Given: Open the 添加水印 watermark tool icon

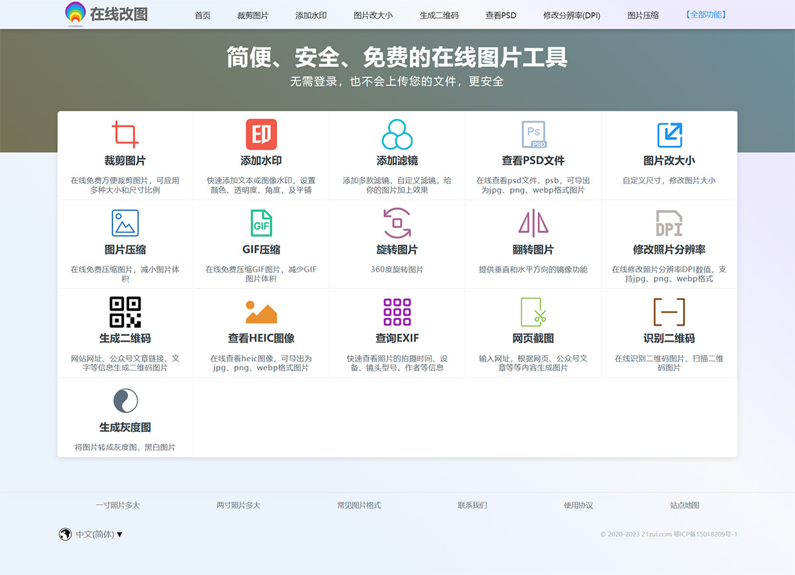Looking at the screenshot, I should coord(261,135).
